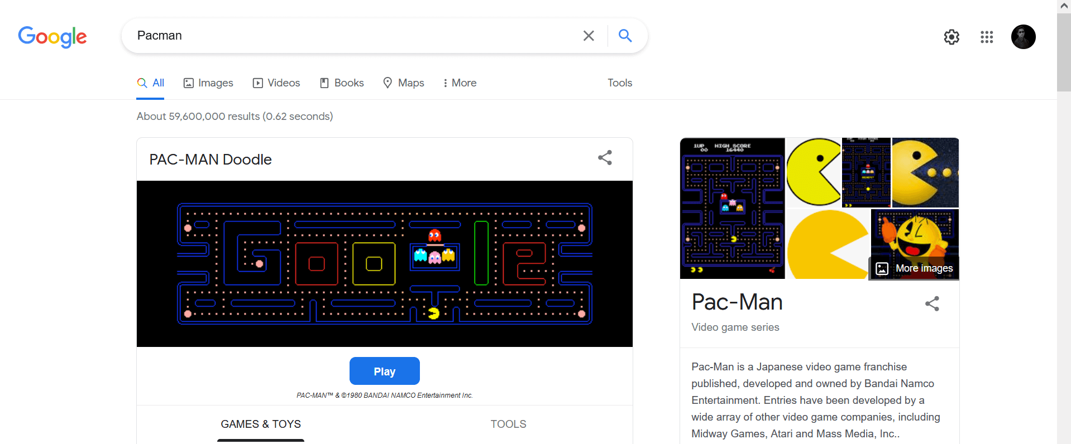Open the Google apps grid
The width and height of the screenshot is (1071, 444).
click(987, 37)
